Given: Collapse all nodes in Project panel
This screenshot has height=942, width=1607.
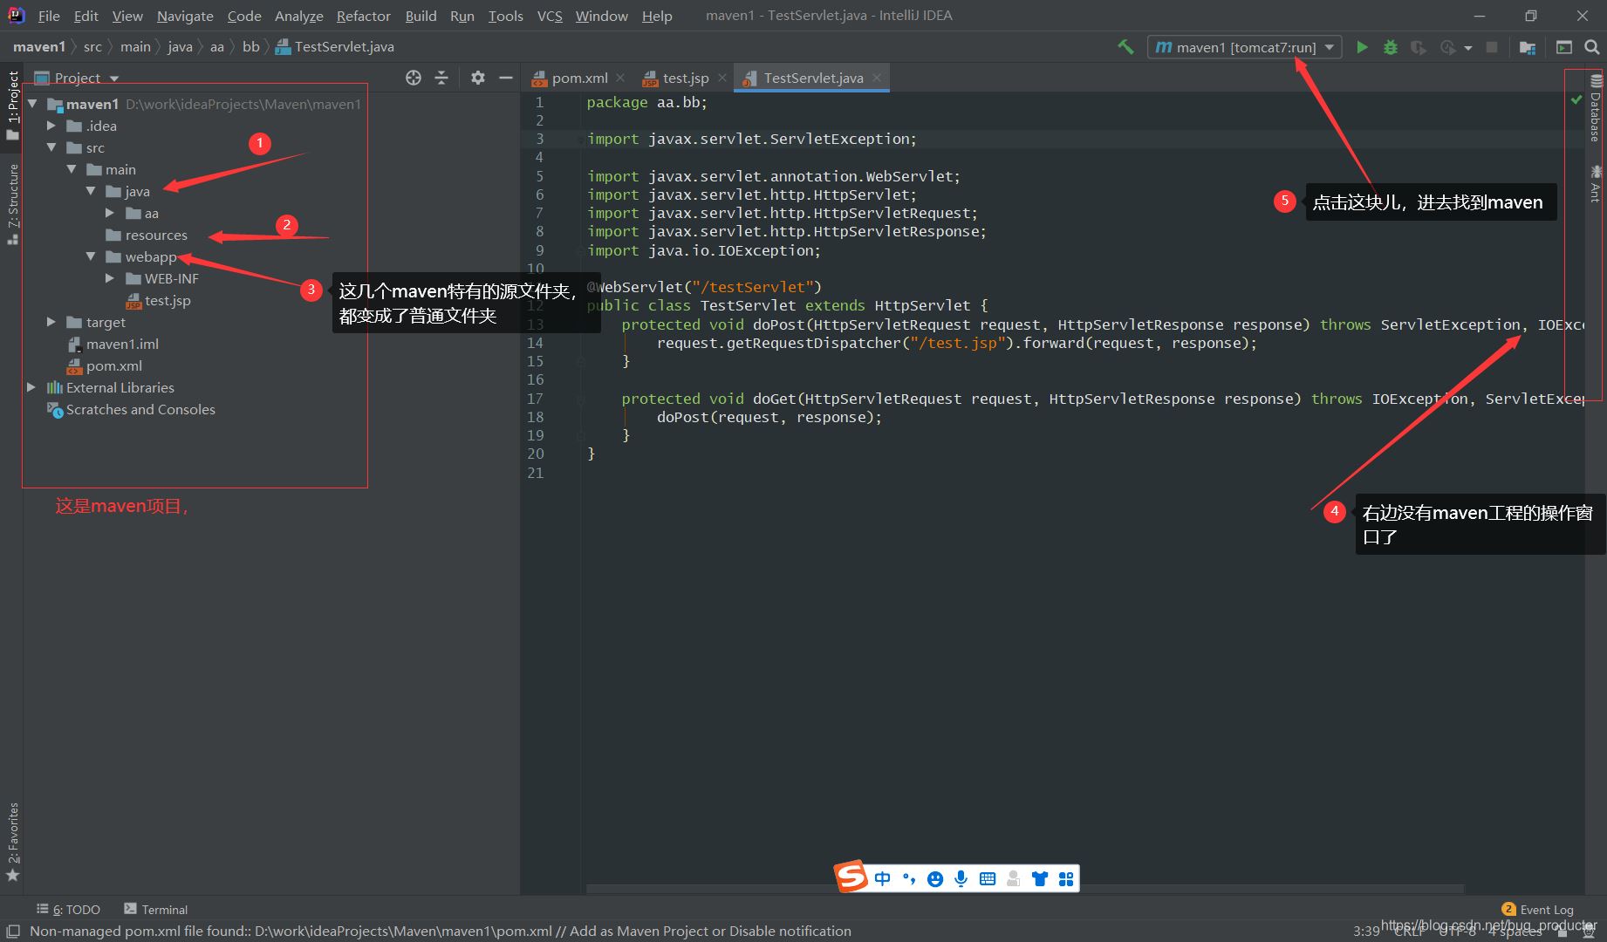Looking at the screenshot, I should coord(441,78).
